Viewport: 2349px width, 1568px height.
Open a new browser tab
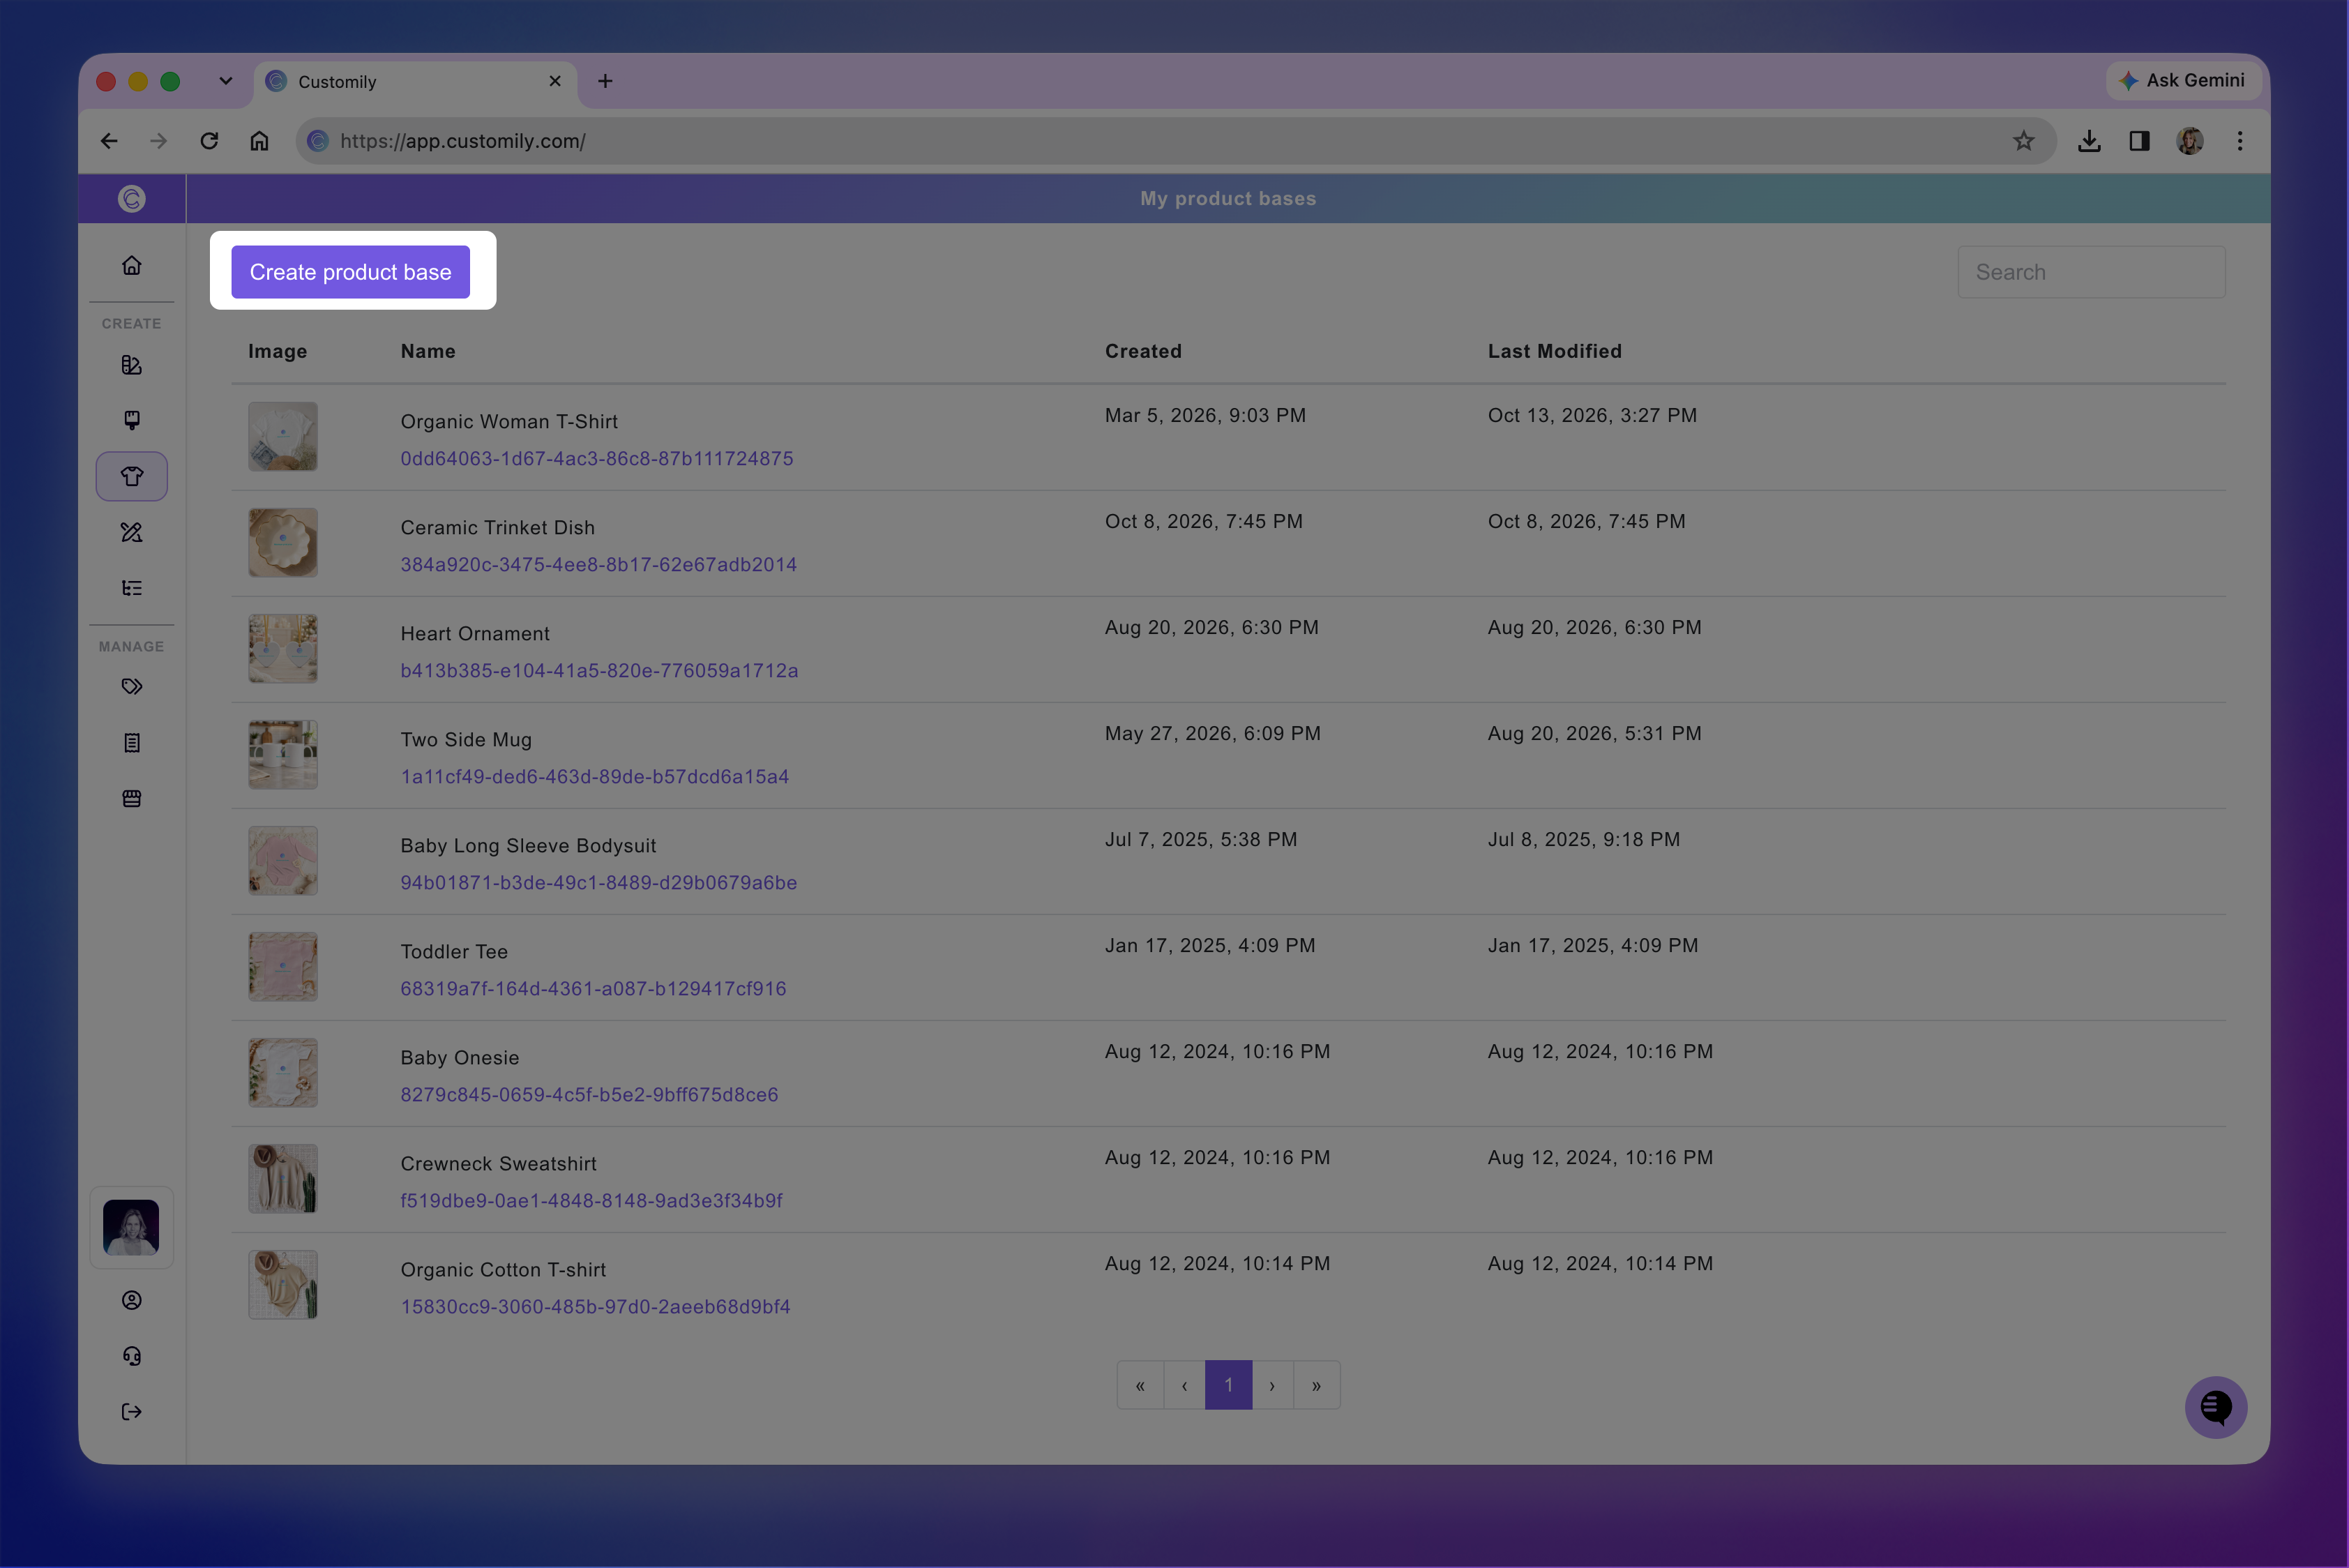605,82
